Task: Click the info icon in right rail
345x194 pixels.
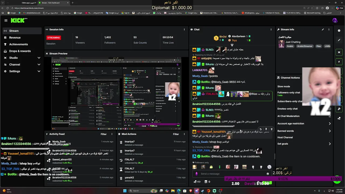Action: [339, 30]
